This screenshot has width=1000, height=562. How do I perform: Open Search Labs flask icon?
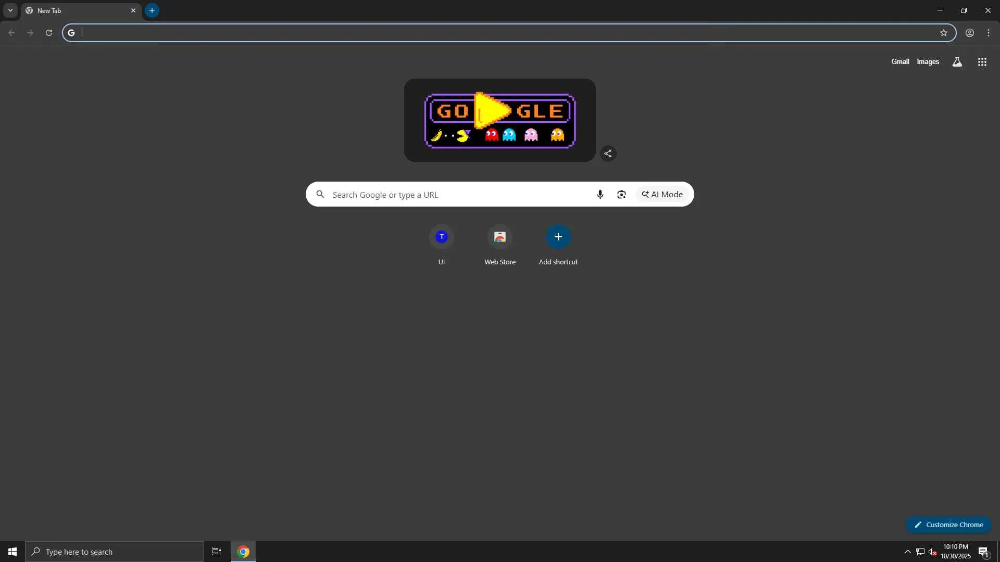tap(957, 62)
